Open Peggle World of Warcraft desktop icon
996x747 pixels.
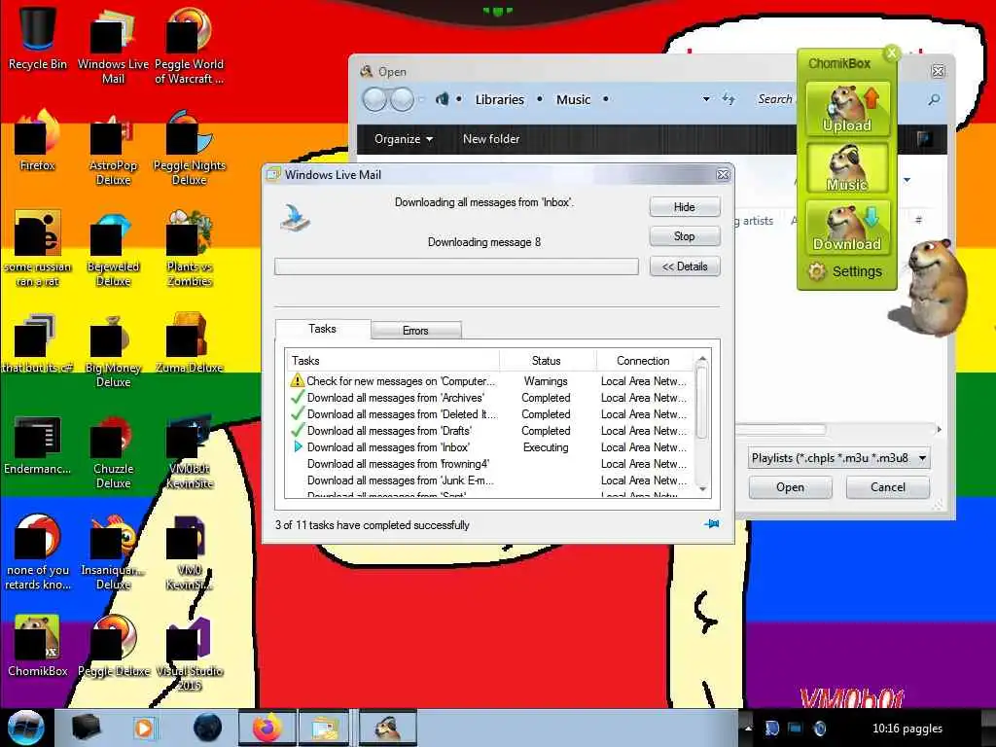[x=189, y=46]
